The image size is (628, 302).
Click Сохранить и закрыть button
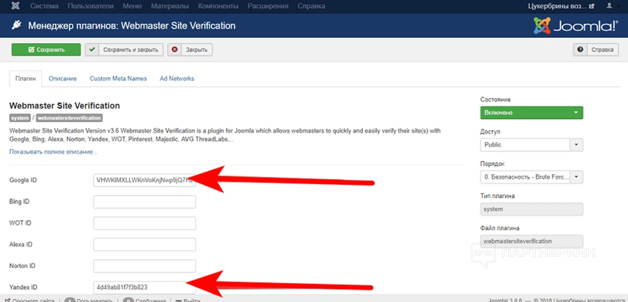124,50
